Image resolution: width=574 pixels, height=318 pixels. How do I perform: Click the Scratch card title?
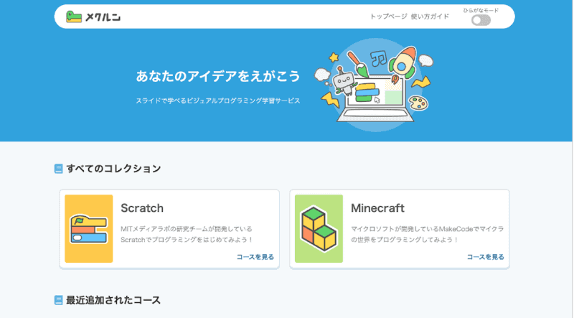[x=142, y=208]
